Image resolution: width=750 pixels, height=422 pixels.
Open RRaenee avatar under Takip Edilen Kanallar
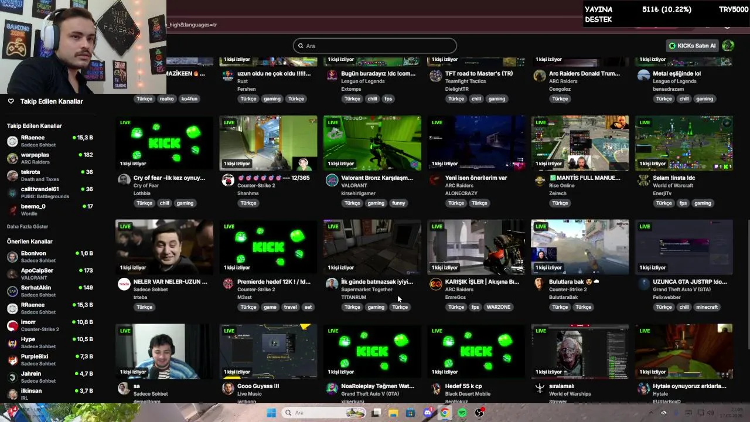click(x=12, y=141)
